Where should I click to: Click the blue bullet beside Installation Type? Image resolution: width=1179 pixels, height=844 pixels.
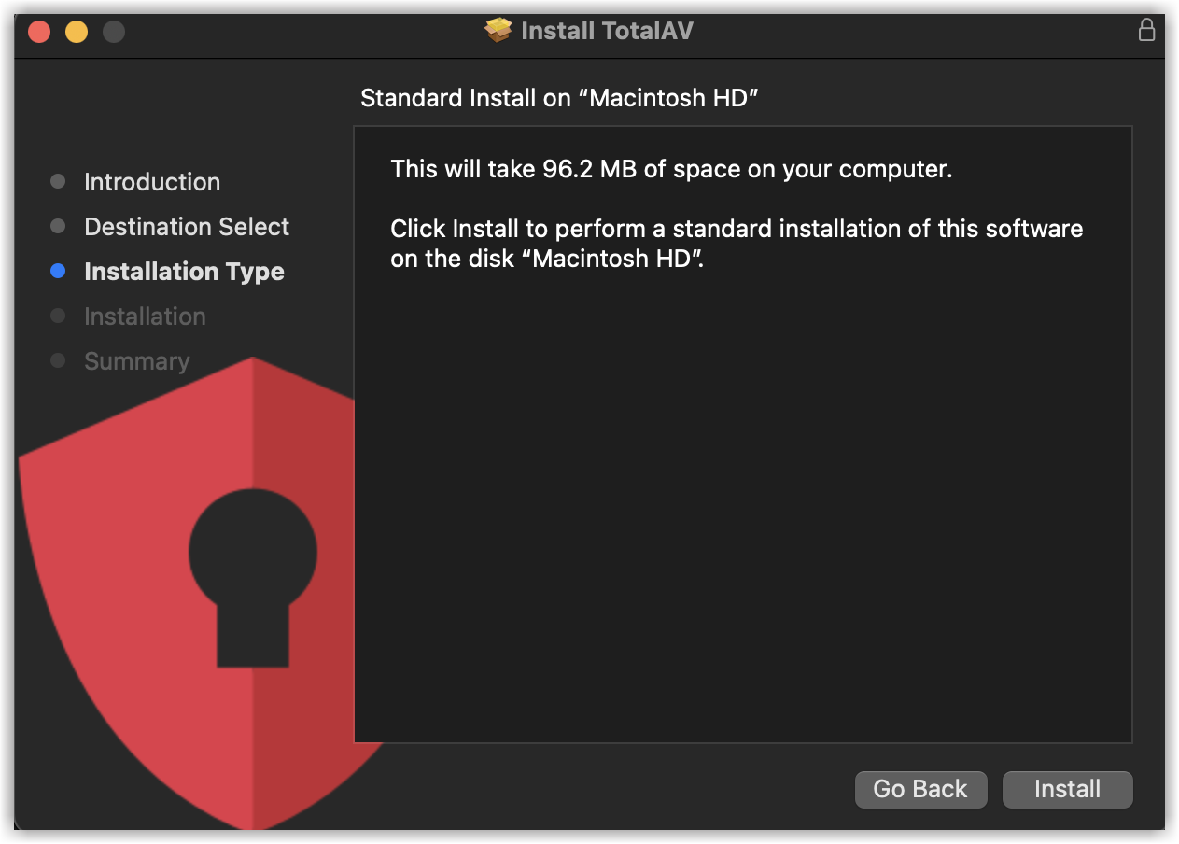pos(58,272)
